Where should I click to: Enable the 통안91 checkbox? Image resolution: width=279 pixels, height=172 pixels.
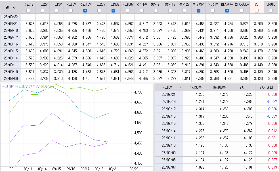156,11
